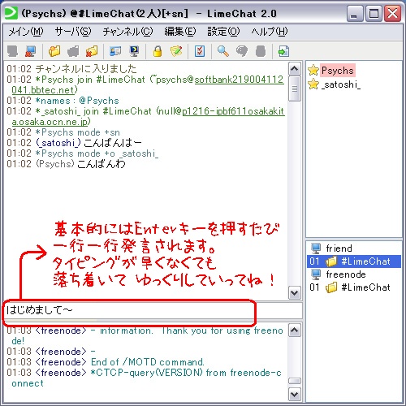Screen dimensions: 406x406
Task: Select user Psychs in the member list
Action: (338, 71)
